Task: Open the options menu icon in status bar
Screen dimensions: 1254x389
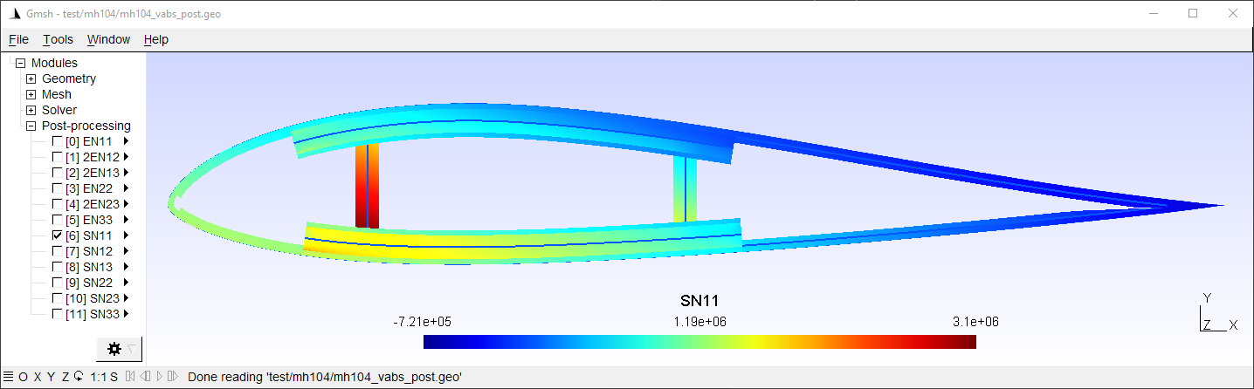Action: point(8,377)
